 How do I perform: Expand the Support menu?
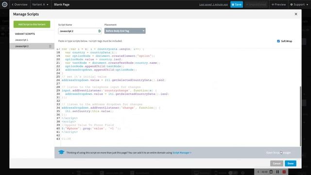point(299,4)
